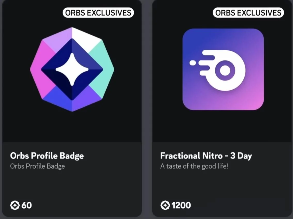293x219 pixels.
Task: Click the orb currency icon beside 1200
Action: (x=165, y=205)
